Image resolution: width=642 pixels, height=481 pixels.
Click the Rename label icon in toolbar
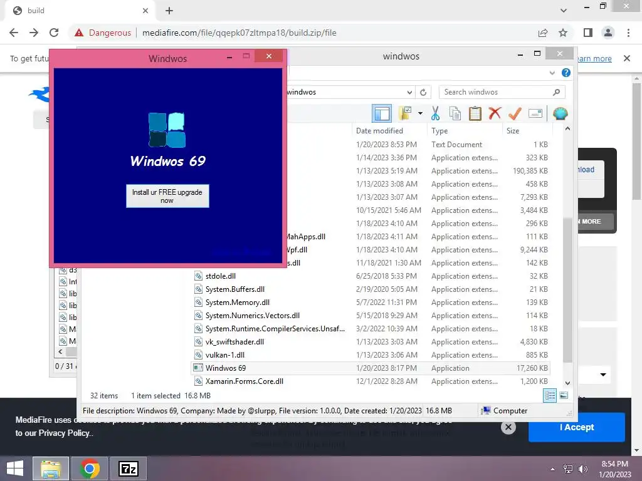(x=535, y=113)
